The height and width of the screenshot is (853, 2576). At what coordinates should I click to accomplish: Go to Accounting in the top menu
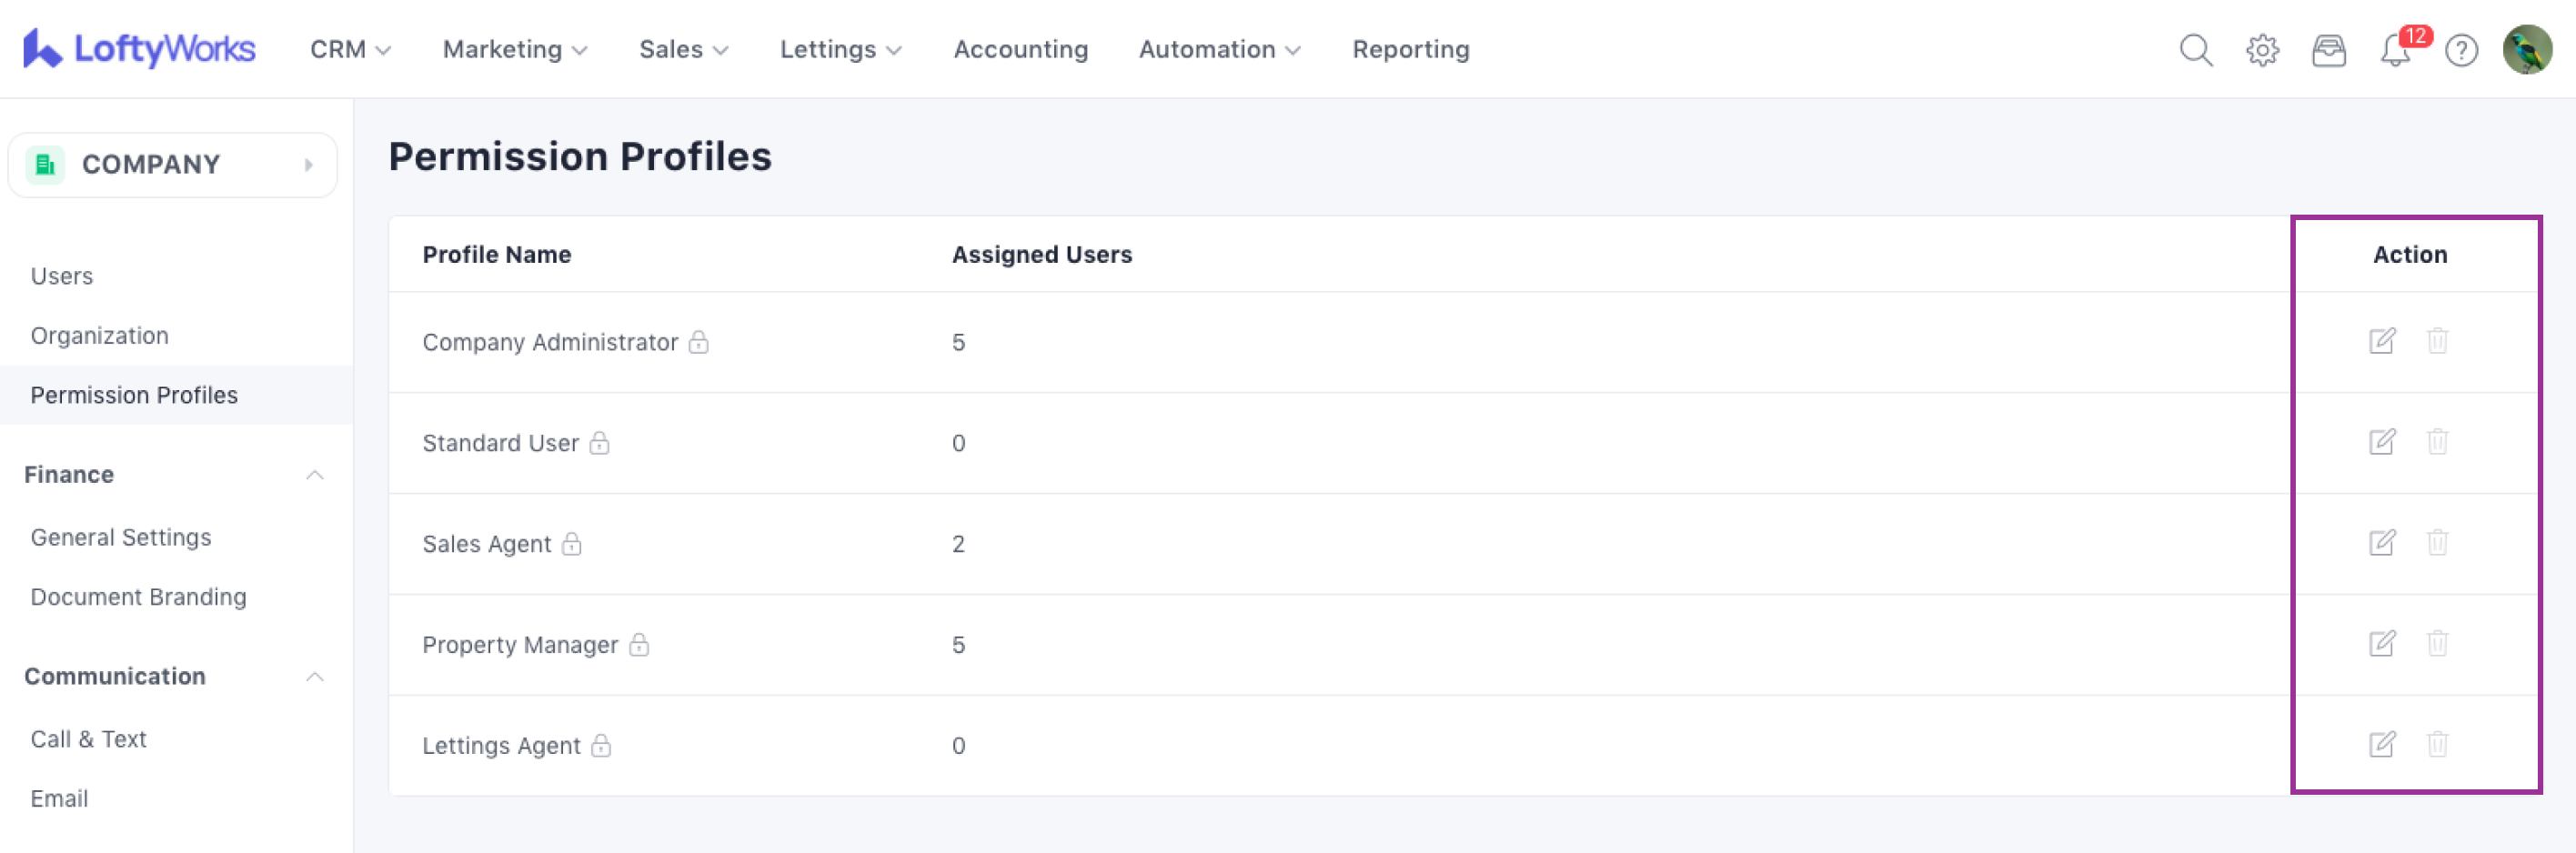tap(1020, 50)
